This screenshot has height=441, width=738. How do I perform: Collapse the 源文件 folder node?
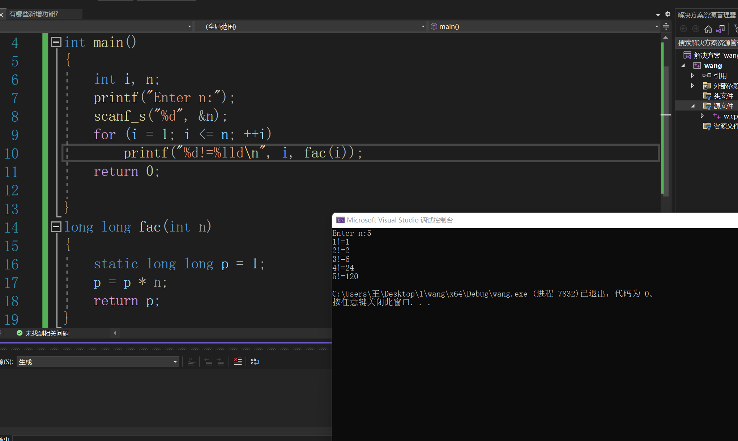click(692, 106)
